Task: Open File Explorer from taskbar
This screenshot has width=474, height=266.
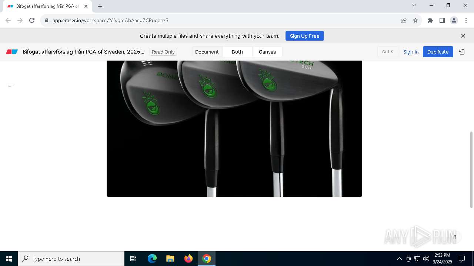Action: coord(170,259)
